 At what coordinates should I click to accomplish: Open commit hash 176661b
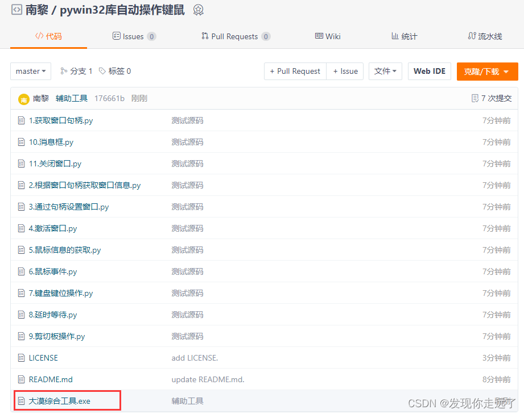(x=109, y=98)
